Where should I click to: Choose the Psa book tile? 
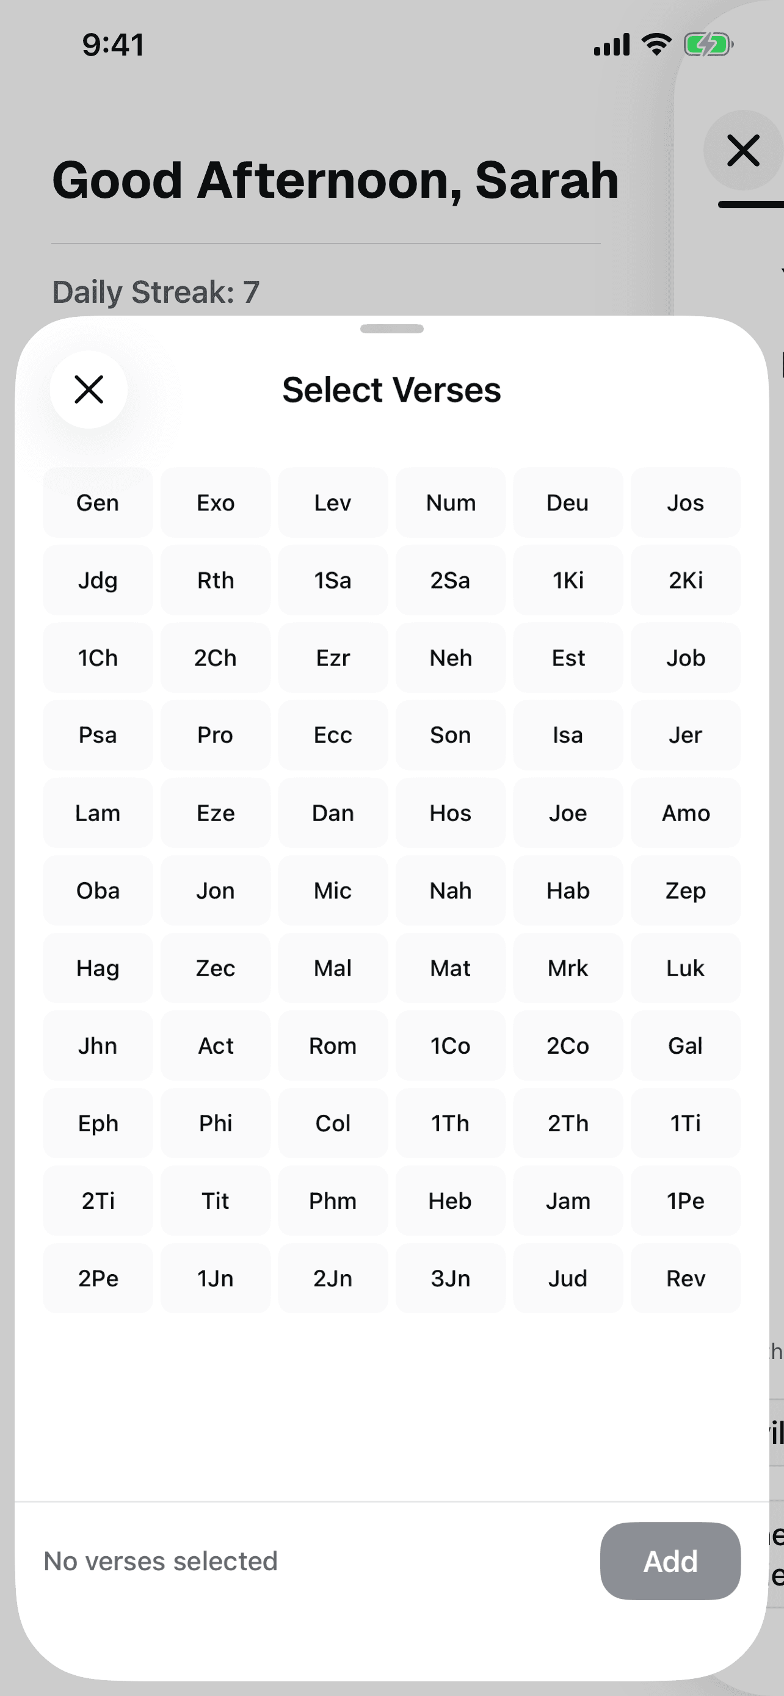[98, 735]
